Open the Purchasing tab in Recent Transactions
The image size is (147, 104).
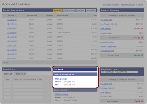point(91,10)
